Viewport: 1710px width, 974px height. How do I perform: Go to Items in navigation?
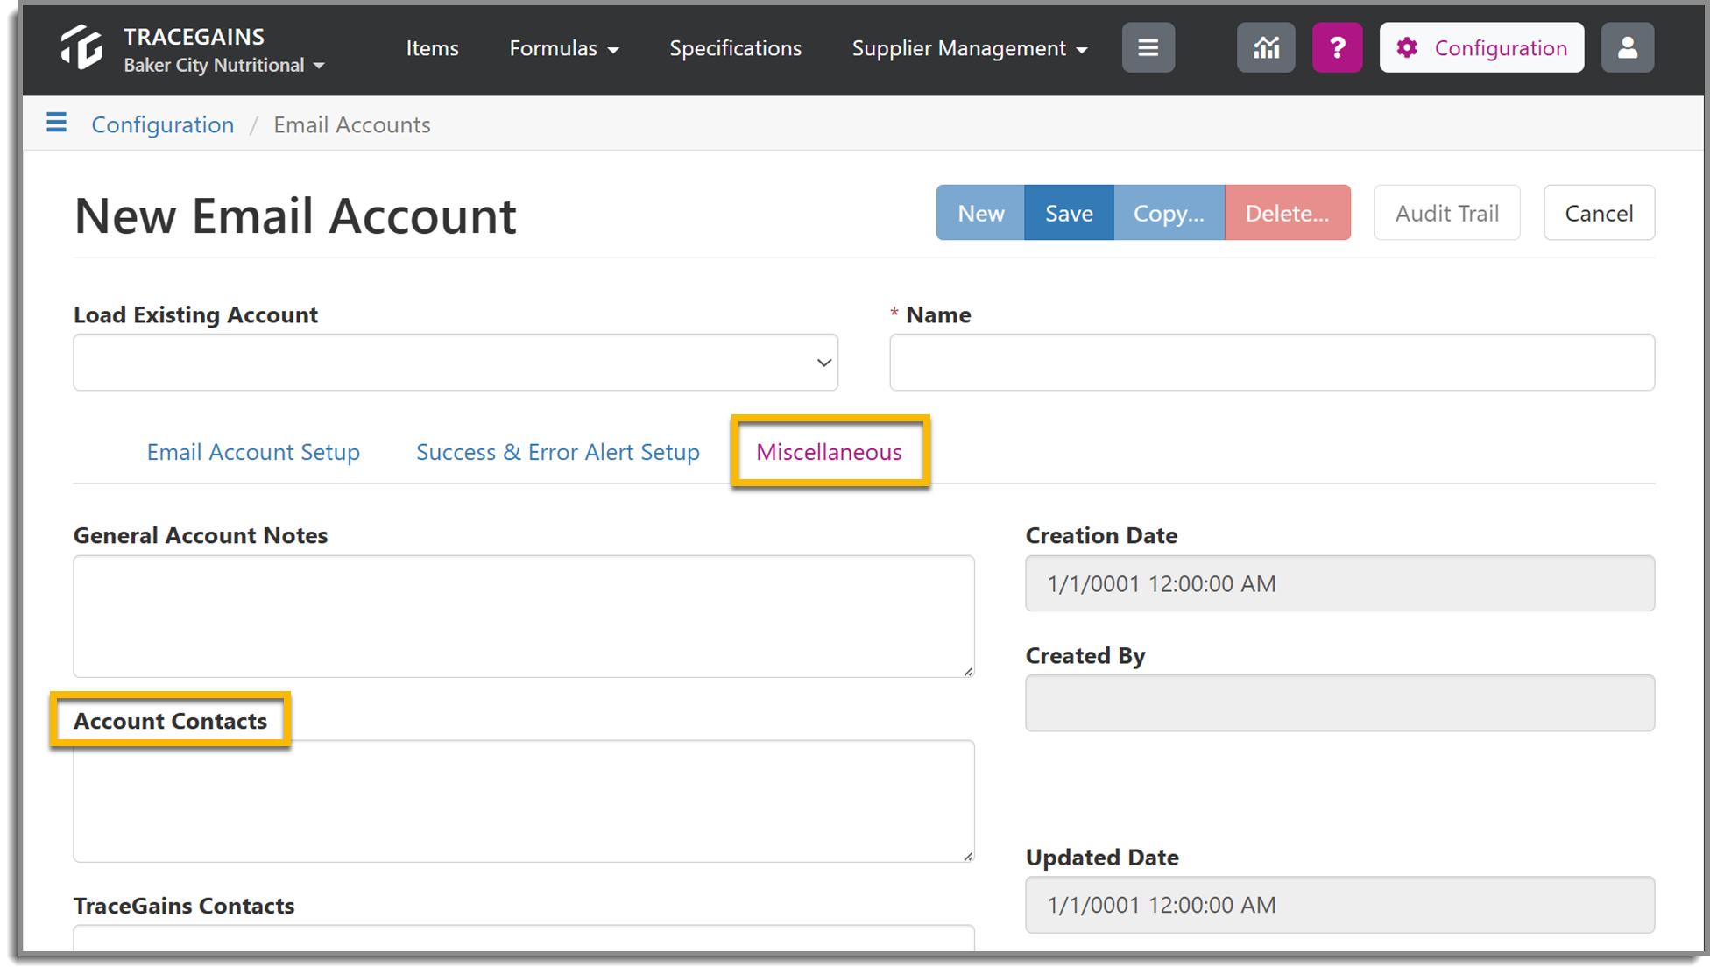point(432,48)
